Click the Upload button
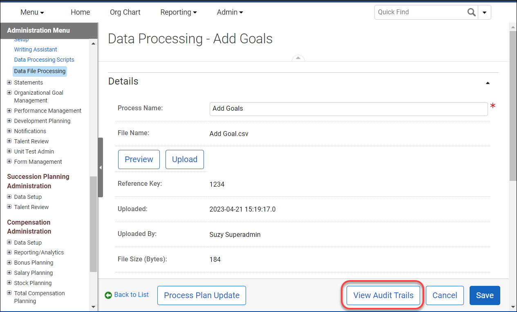Screen dimensions: 517x312 pos(184,159)
